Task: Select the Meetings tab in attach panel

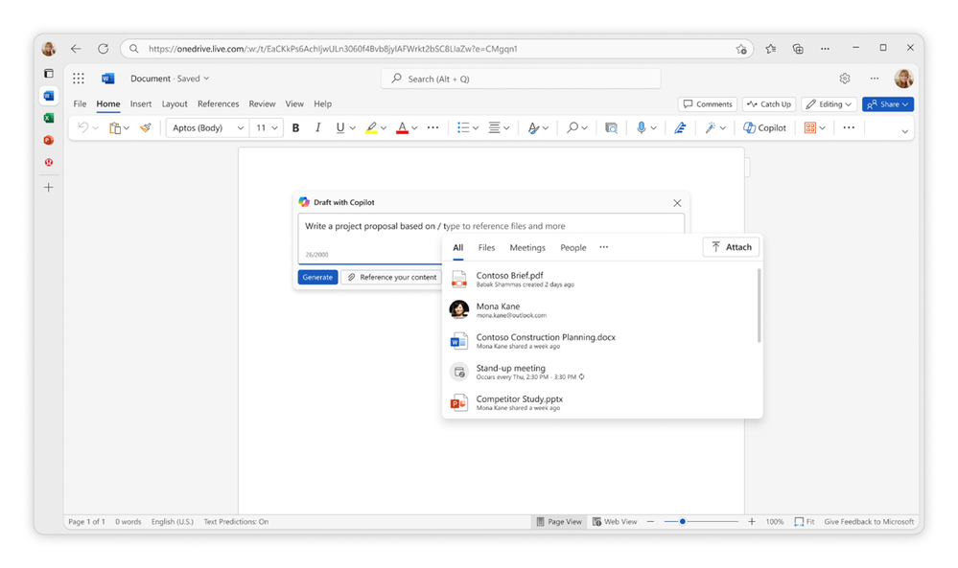Action: pos(526,247)
